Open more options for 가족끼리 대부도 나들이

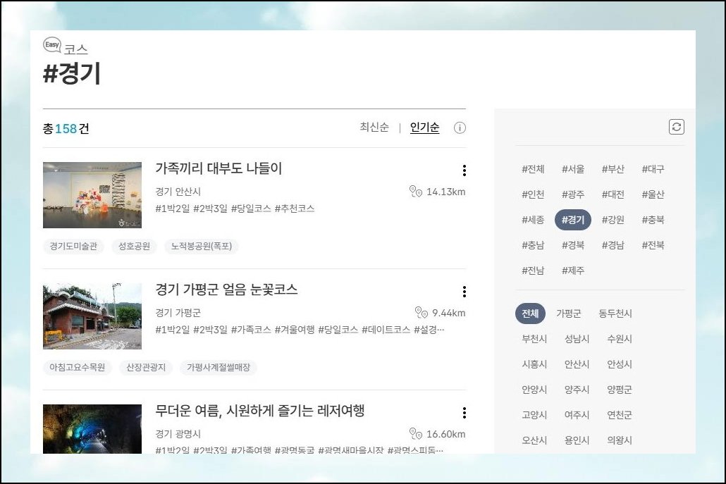pos(464,170)
